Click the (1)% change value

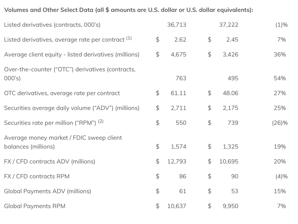click(281, 25)
